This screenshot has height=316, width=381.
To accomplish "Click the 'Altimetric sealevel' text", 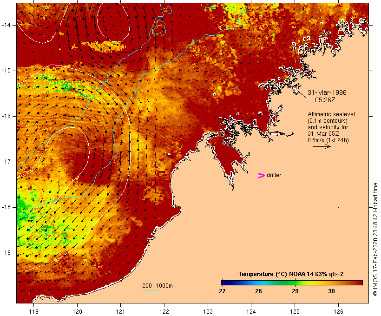I will point(331,114).
